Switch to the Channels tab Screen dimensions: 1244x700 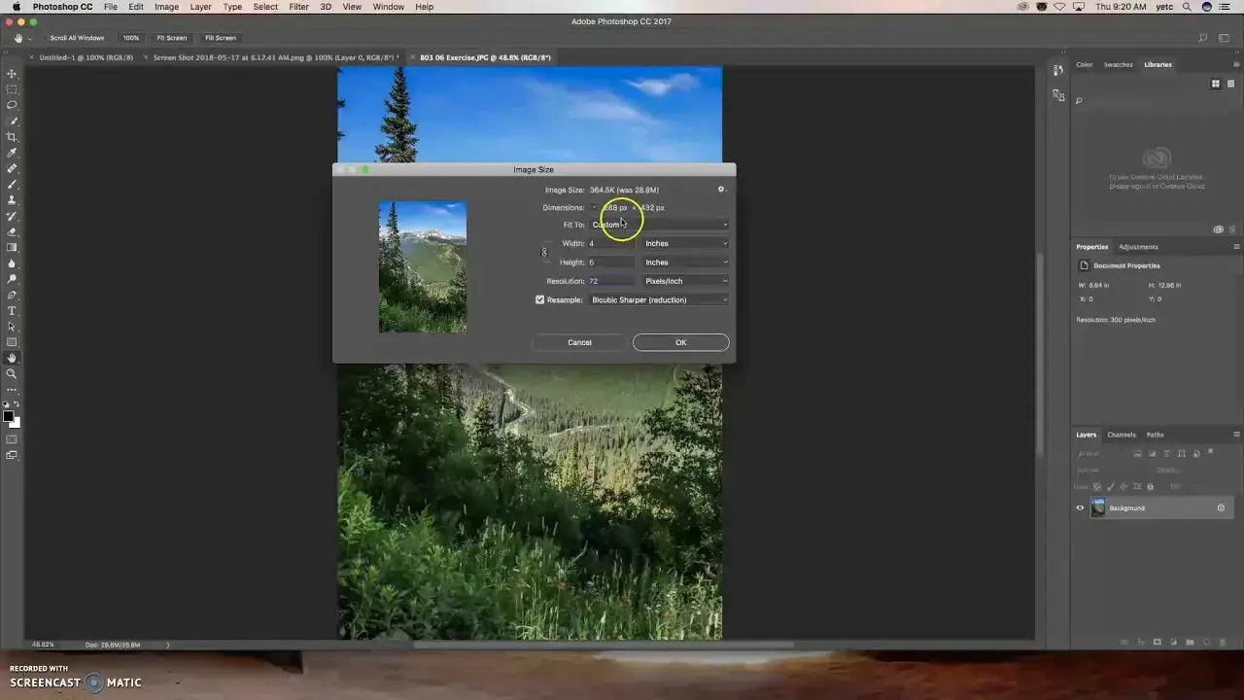(x=1121, y=435)
